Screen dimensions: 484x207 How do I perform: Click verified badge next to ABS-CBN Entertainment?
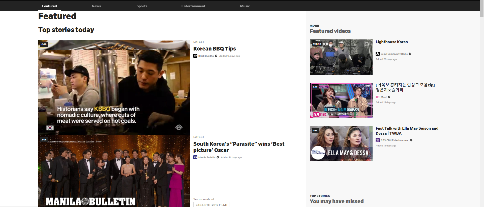tap(411, 140)
